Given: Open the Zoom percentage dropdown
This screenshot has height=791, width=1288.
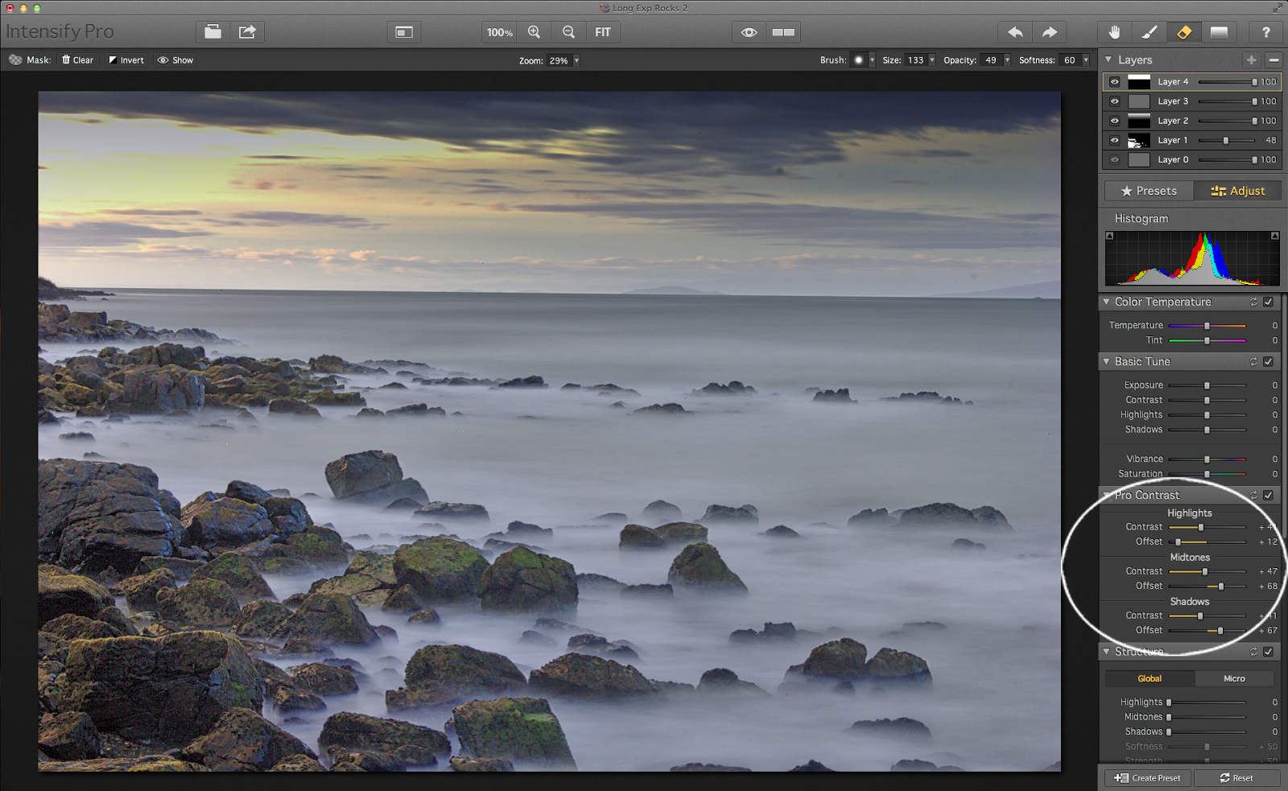Looking at the screenshot, I should tap(576, 60).
